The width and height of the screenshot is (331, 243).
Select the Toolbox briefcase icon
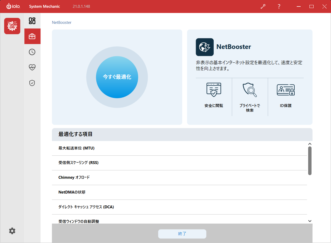(32, 36)
